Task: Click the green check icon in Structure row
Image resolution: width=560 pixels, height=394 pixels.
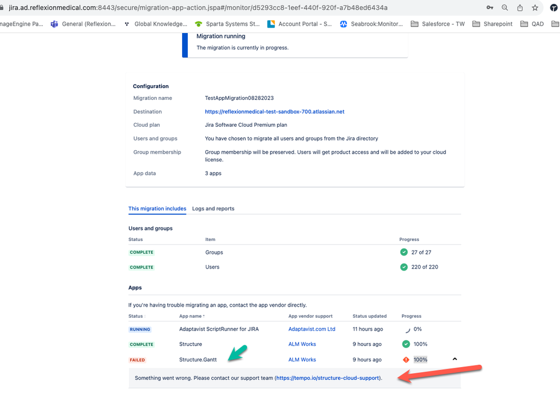Action: coord(406,344)
